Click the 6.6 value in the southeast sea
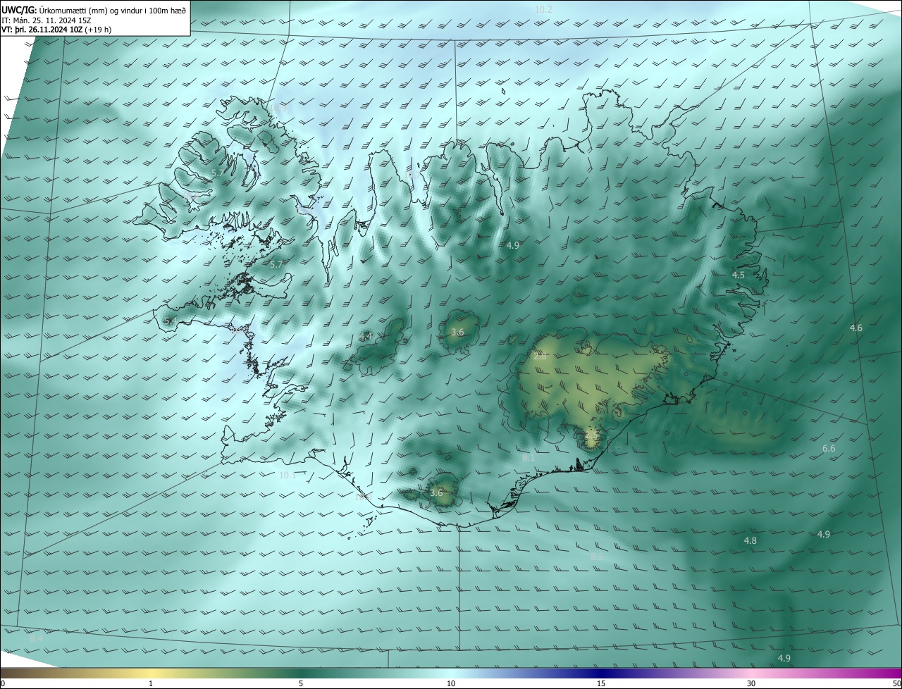Screen dimensions: 902x689 point(829,449)
